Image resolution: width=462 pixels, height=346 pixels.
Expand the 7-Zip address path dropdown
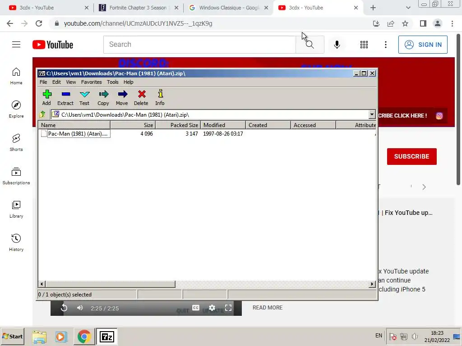tap(372, 114)
